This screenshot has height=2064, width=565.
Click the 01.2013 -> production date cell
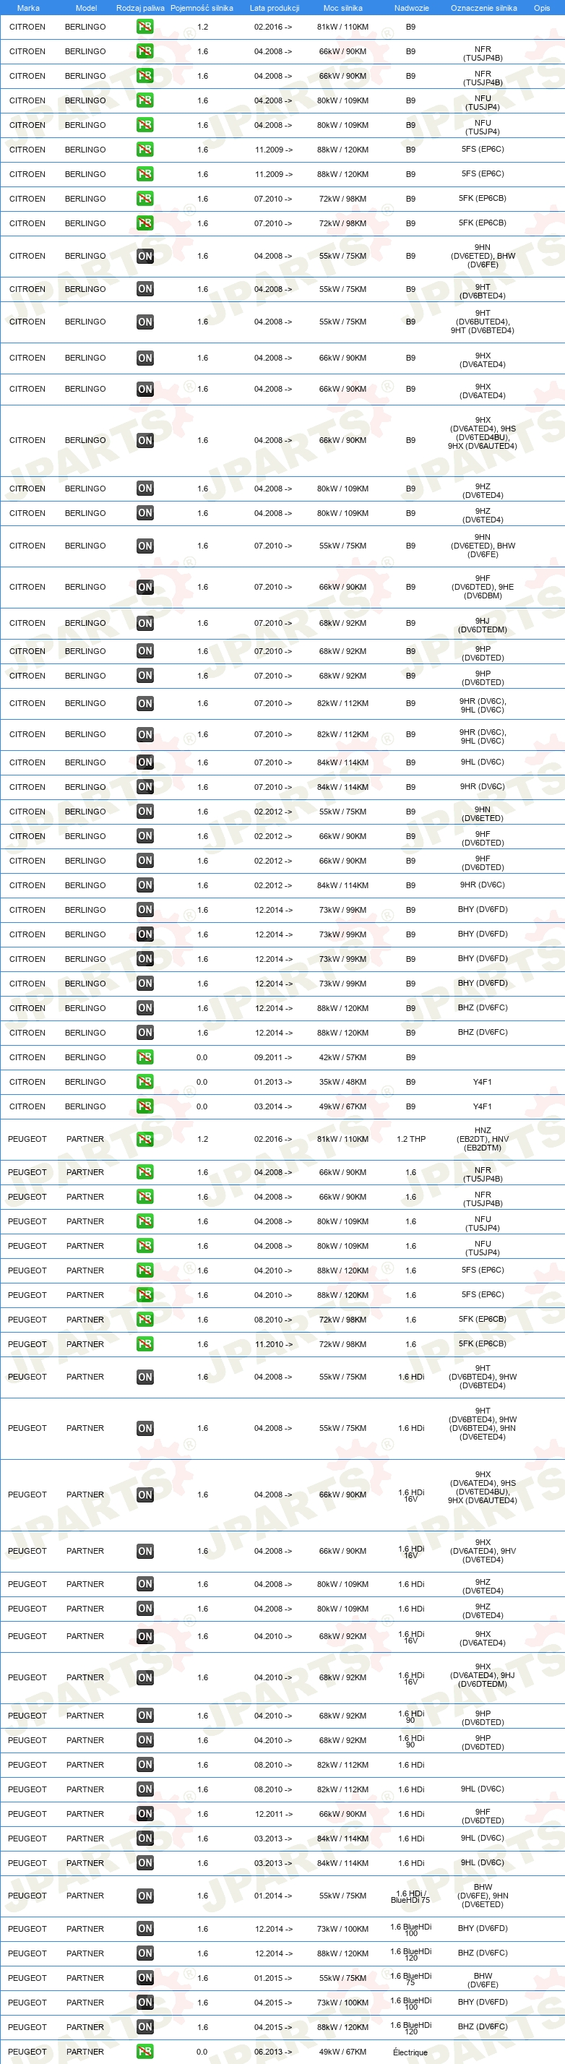[273, 1083]
